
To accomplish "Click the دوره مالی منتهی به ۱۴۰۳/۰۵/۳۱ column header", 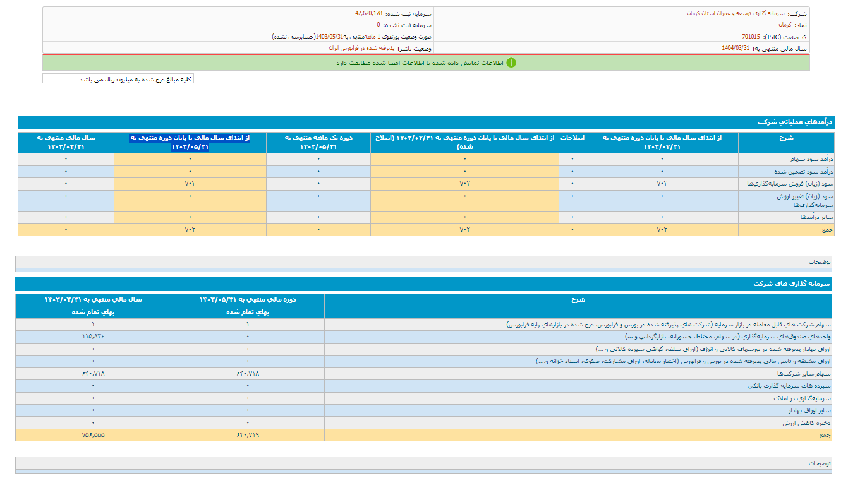I will (x=248, y=300).
